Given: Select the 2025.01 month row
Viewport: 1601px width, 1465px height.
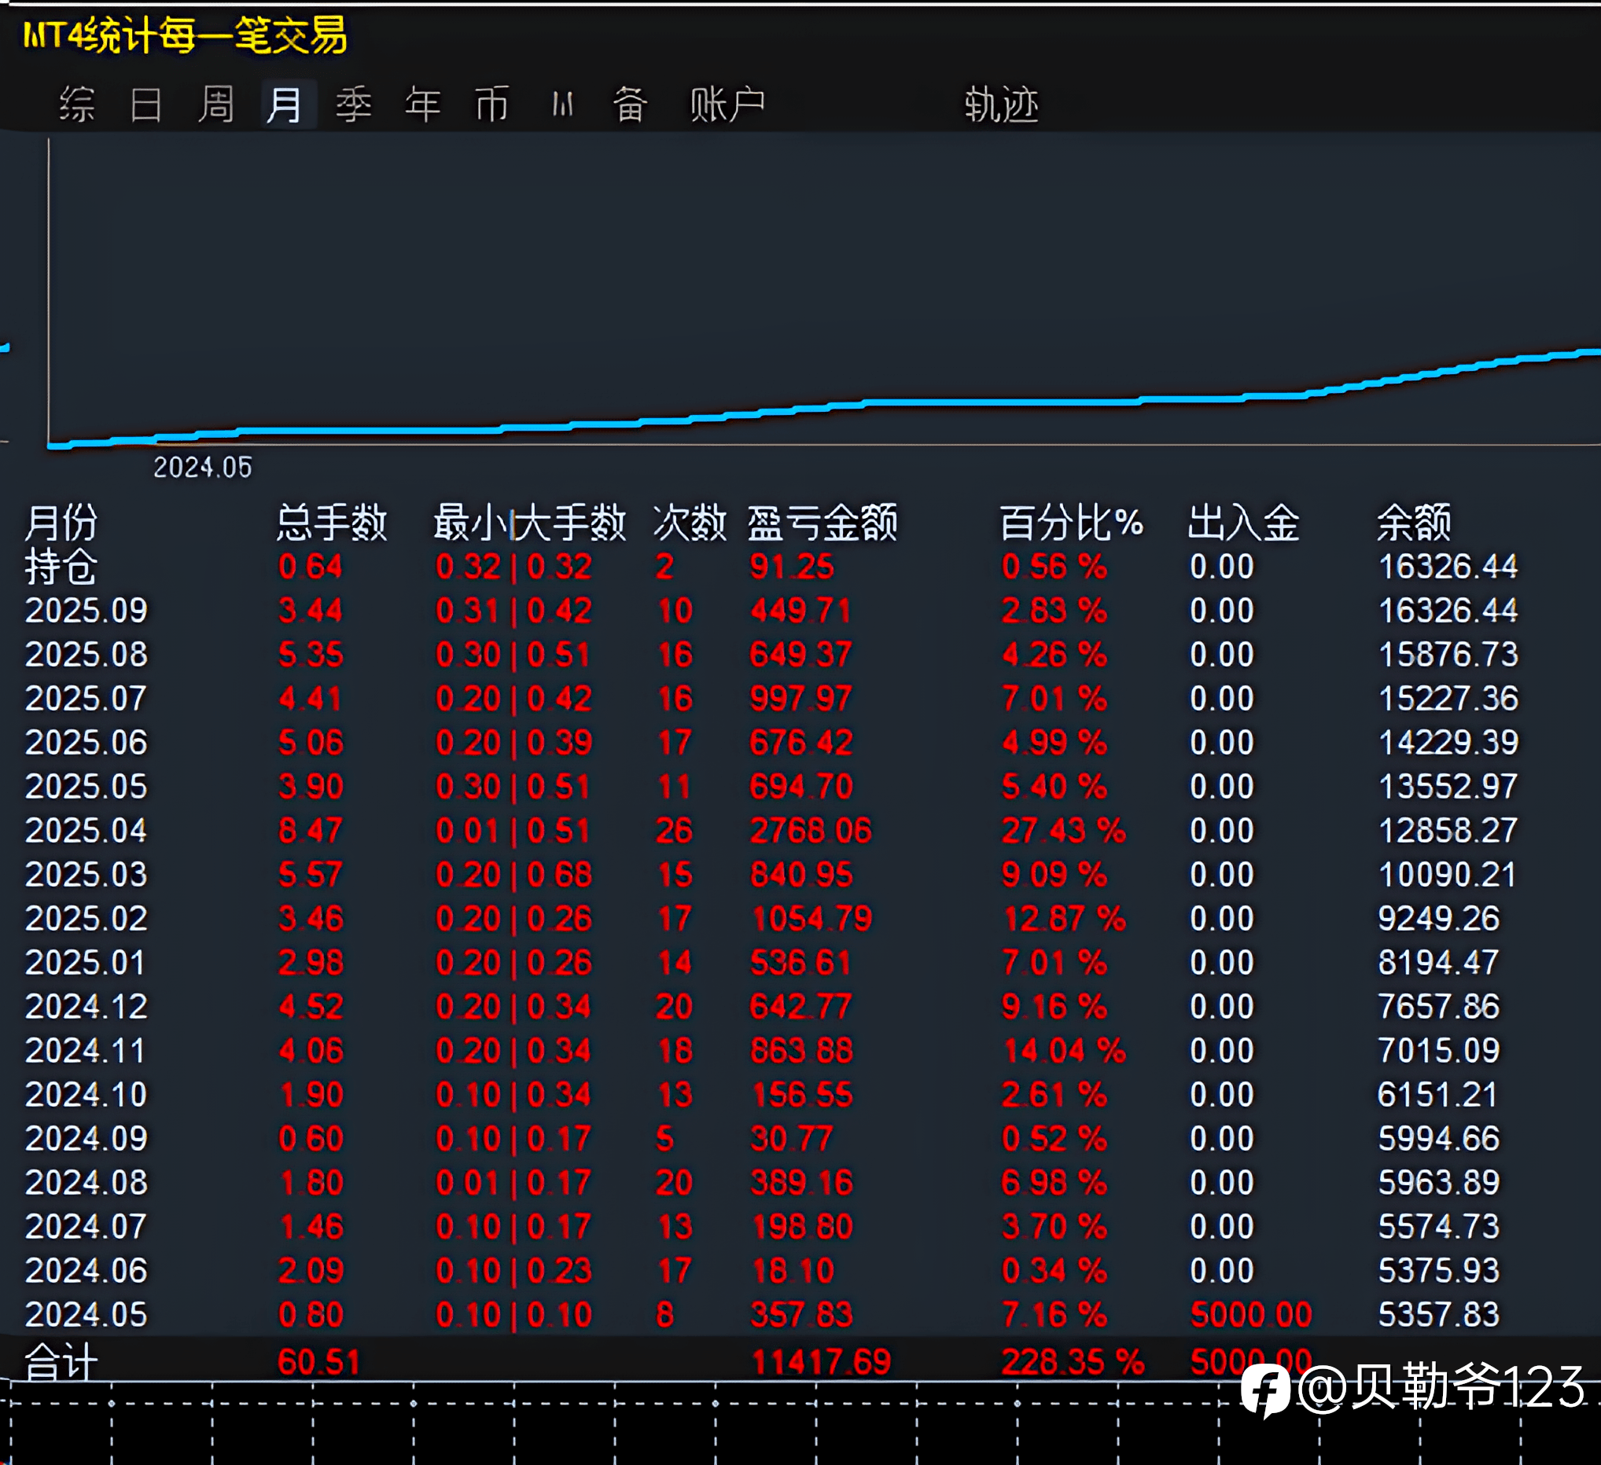Looking at the screenshot, I should (771, 963).
